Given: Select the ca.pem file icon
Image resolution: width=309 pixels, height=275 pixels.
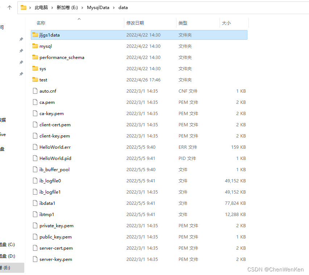Looking at the screenshot, I should click(x=35, y=102).
